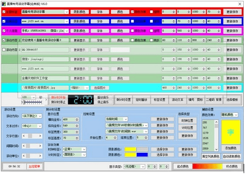Click 颜色 button in the magenta row
The height and width of the screenshot is (174, 245).
point(120,31)
